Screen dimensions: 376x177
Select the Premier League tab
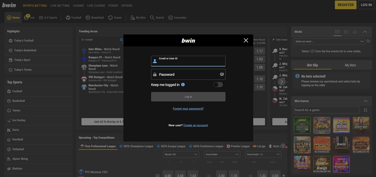point(238,146)
